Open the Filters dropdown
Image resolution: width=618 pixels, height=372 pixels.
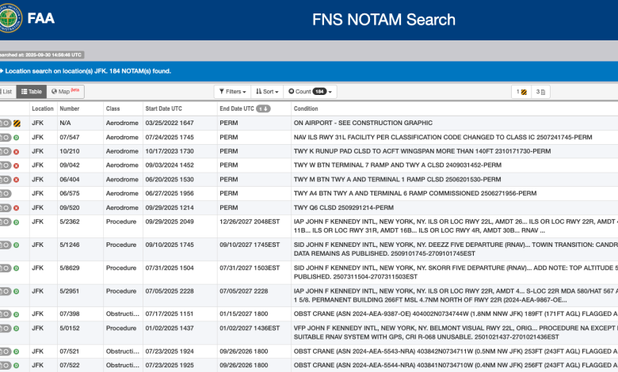click(x=232, y=92)
